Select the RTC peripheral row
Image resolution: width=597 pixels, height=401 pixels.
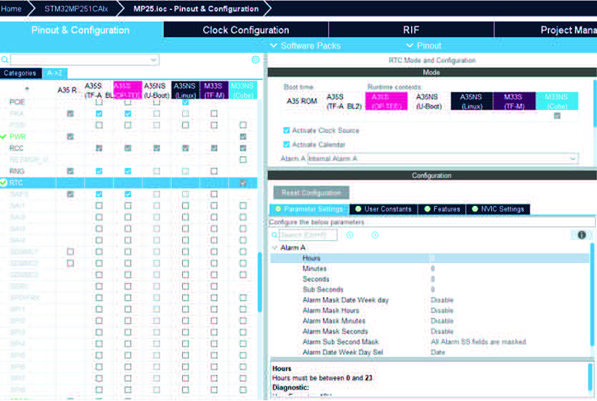point(129,183)
